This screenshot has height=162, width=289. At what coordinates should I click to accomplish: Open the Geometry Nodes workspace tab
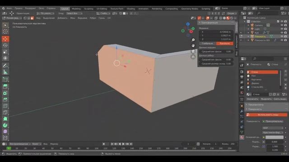coord(190,9)
